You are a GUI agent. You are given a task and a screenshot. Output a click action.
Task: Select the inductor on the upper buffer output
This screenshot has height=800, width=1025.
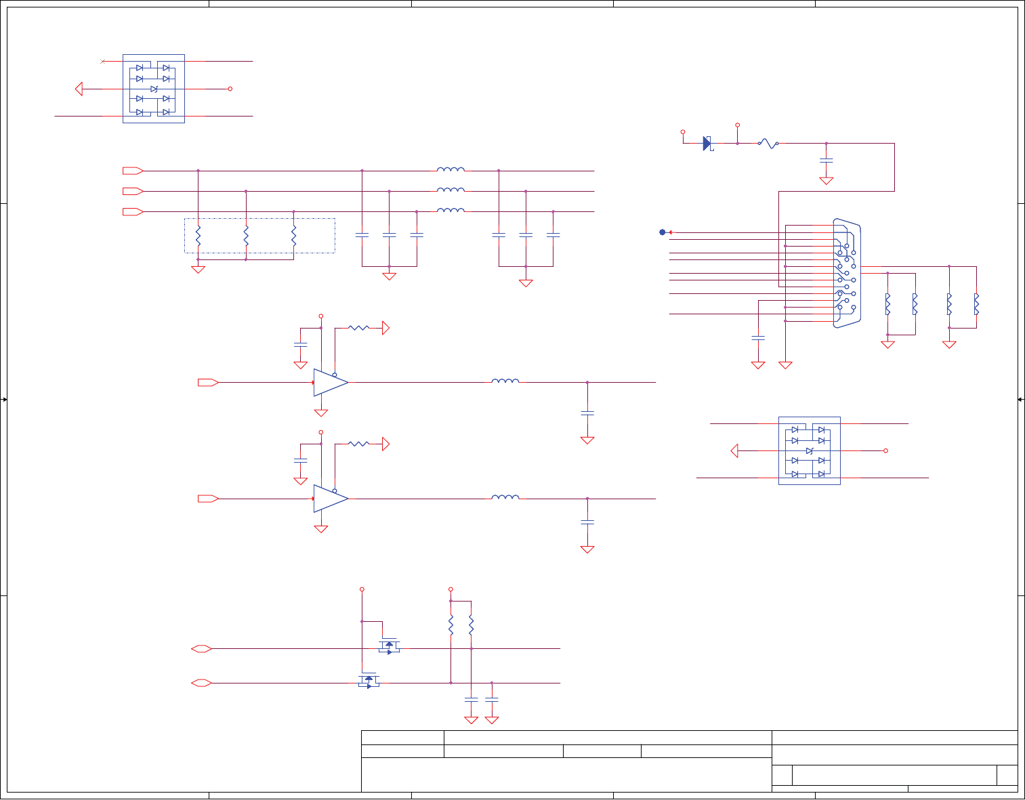click(x=505, y=381)
